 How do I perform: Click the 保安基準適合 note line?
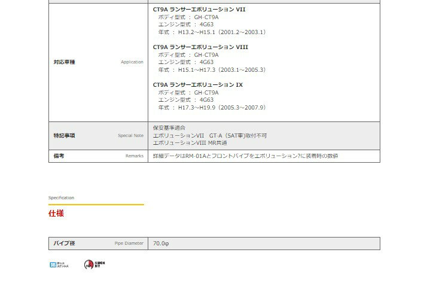[x=169, y=128]
